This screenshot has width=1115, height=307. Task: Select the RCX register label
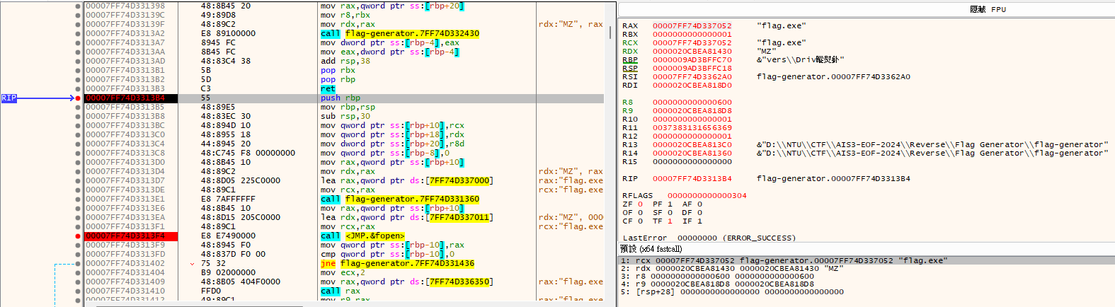point(630,43)
